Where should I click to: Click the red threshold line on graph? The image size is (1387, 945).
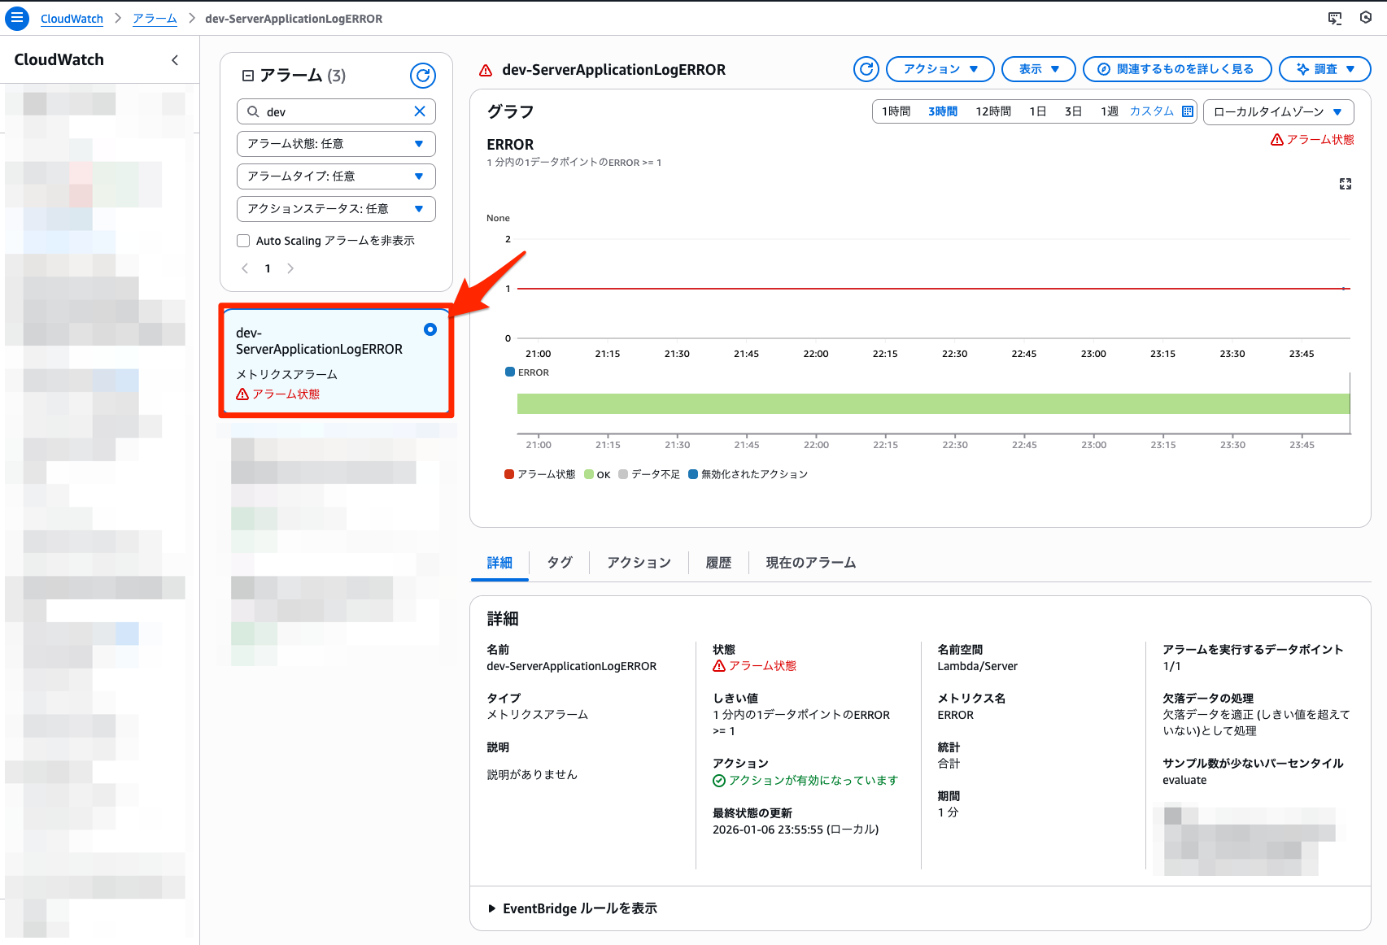pos(933,289)
